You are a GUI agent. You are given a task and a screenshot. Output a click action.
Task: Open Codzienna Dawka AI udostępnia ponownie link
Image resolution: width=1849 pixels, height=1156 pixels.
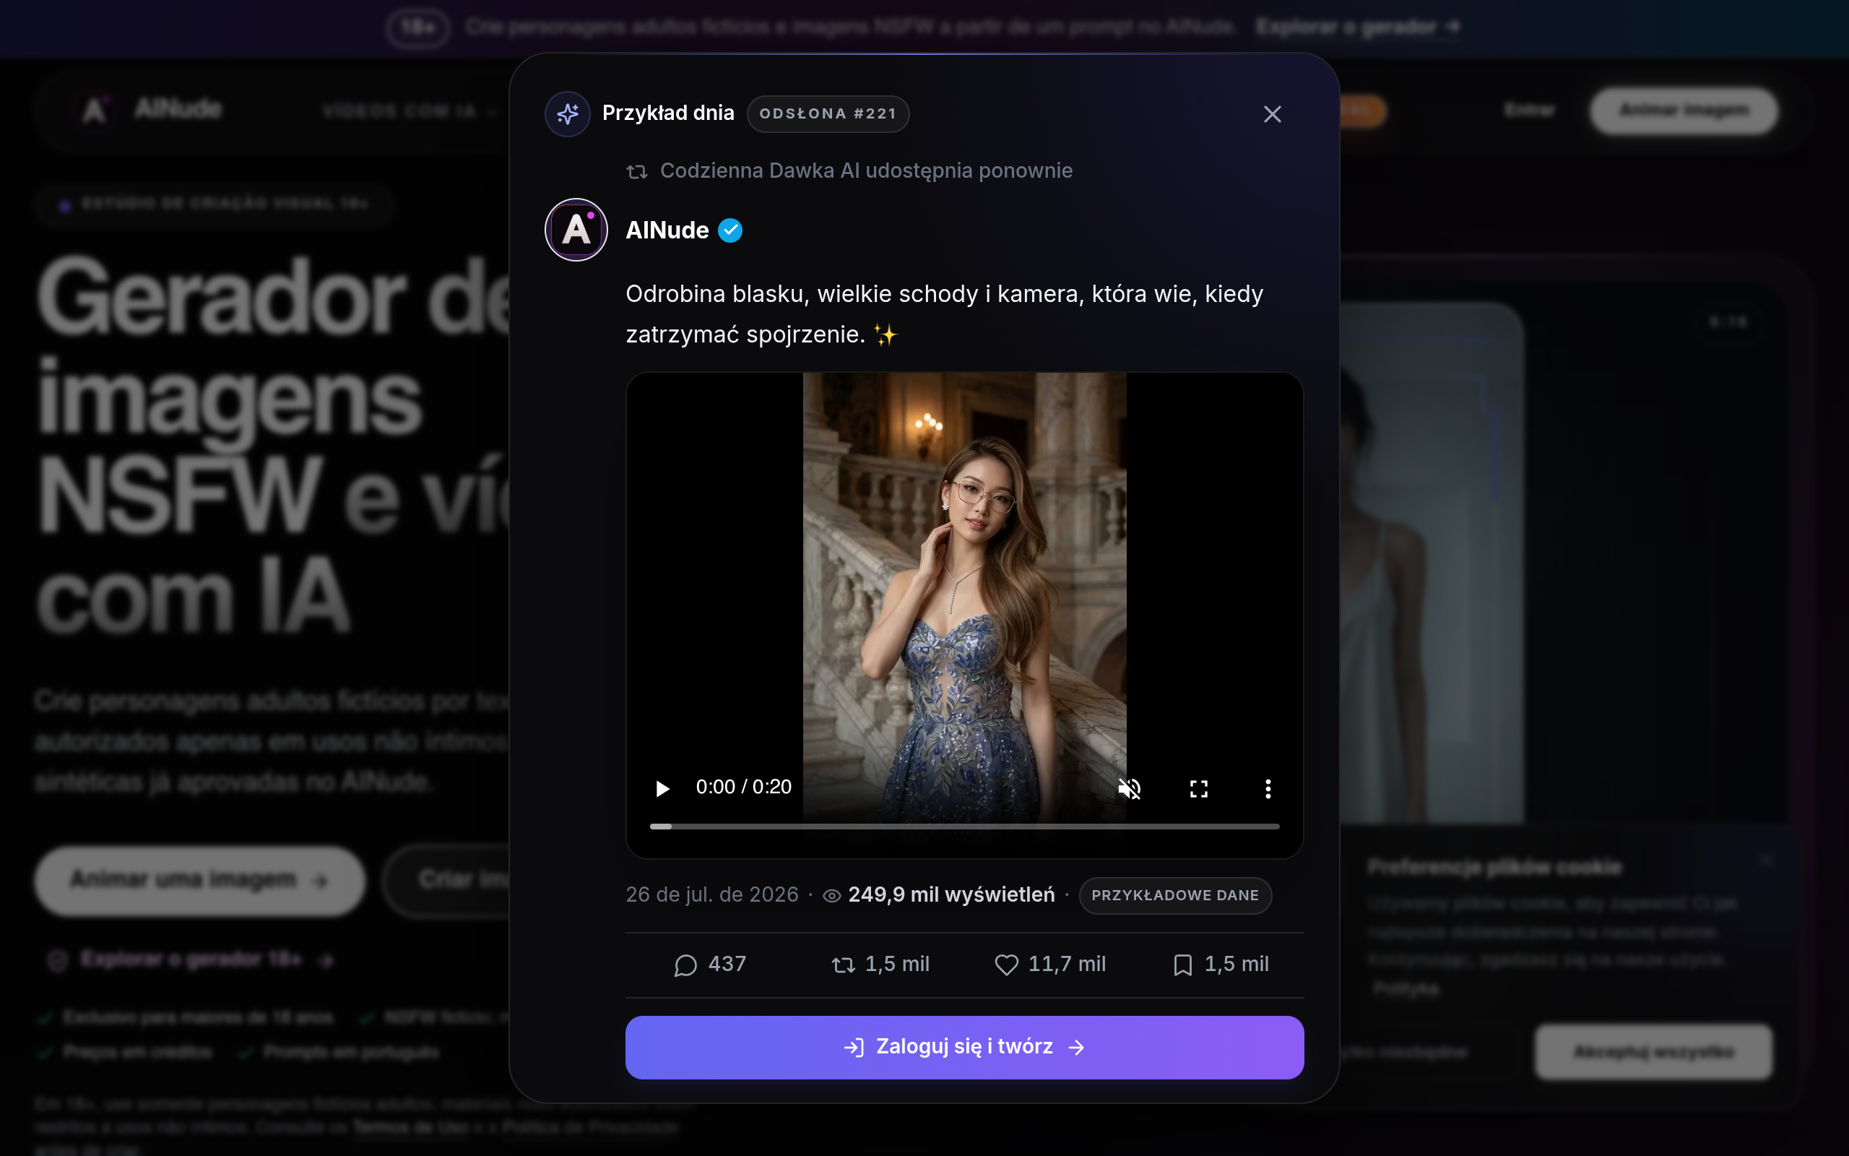point(866,171)
